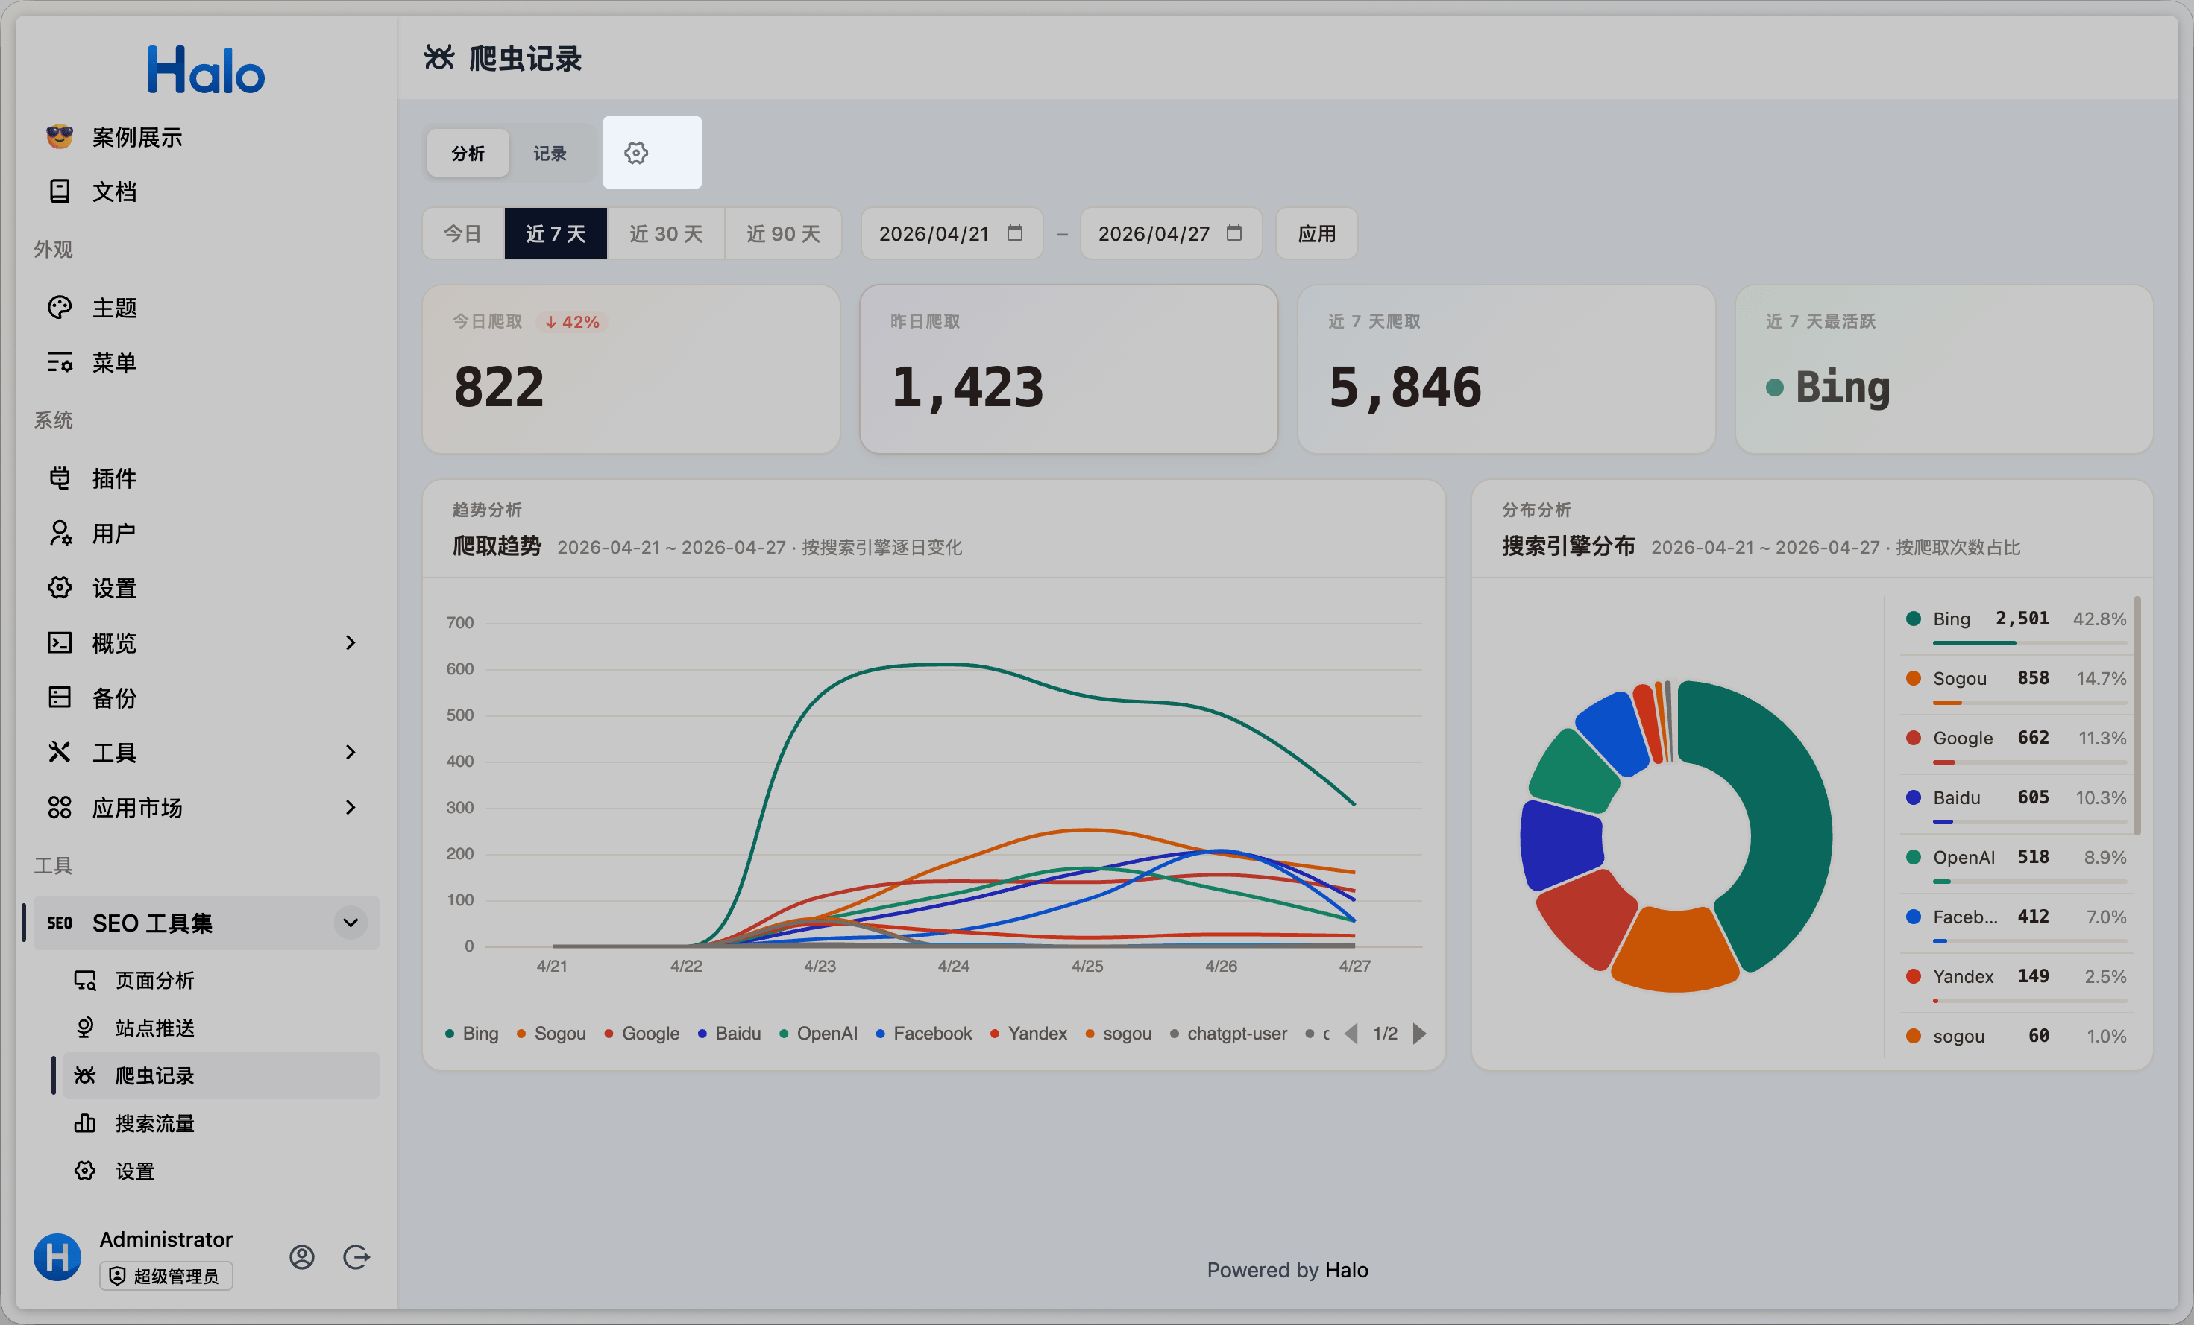
Task: Click the SEO 工具集 icon
Action: point(60,923)
